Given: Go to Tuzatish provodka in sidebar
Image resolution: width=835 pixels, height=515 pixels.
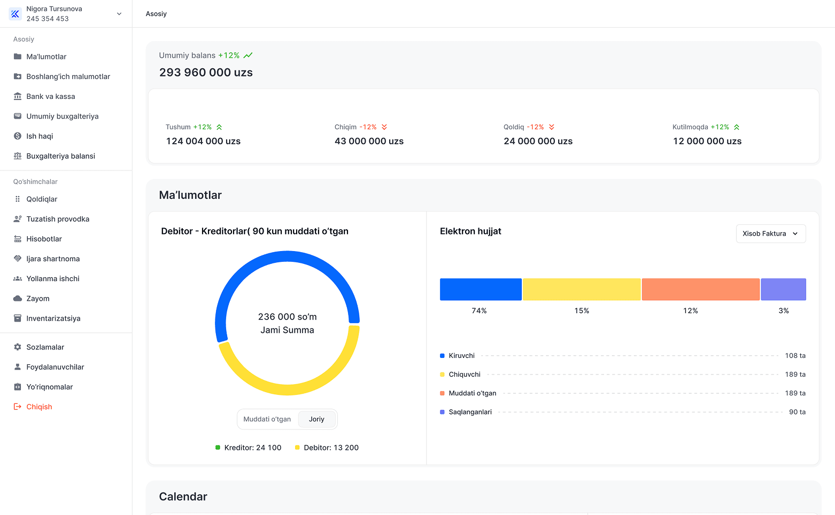Looking at the screenshot, I should point(58,219).
